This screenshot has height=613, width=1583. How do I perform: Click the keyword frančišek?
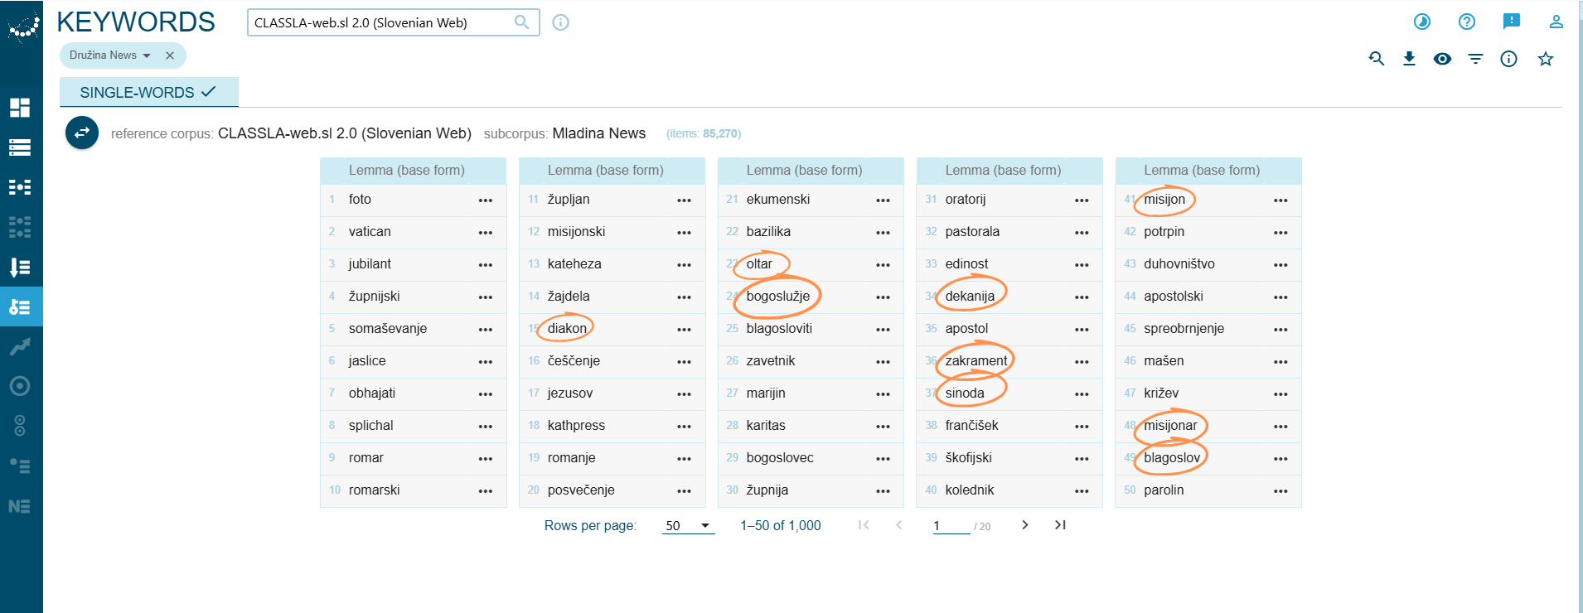click(971, 425)
